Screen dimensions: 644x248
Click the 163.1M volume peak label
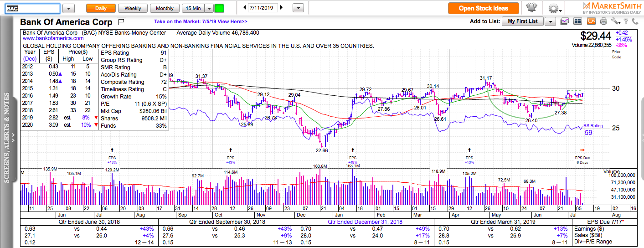pos(353,166)
